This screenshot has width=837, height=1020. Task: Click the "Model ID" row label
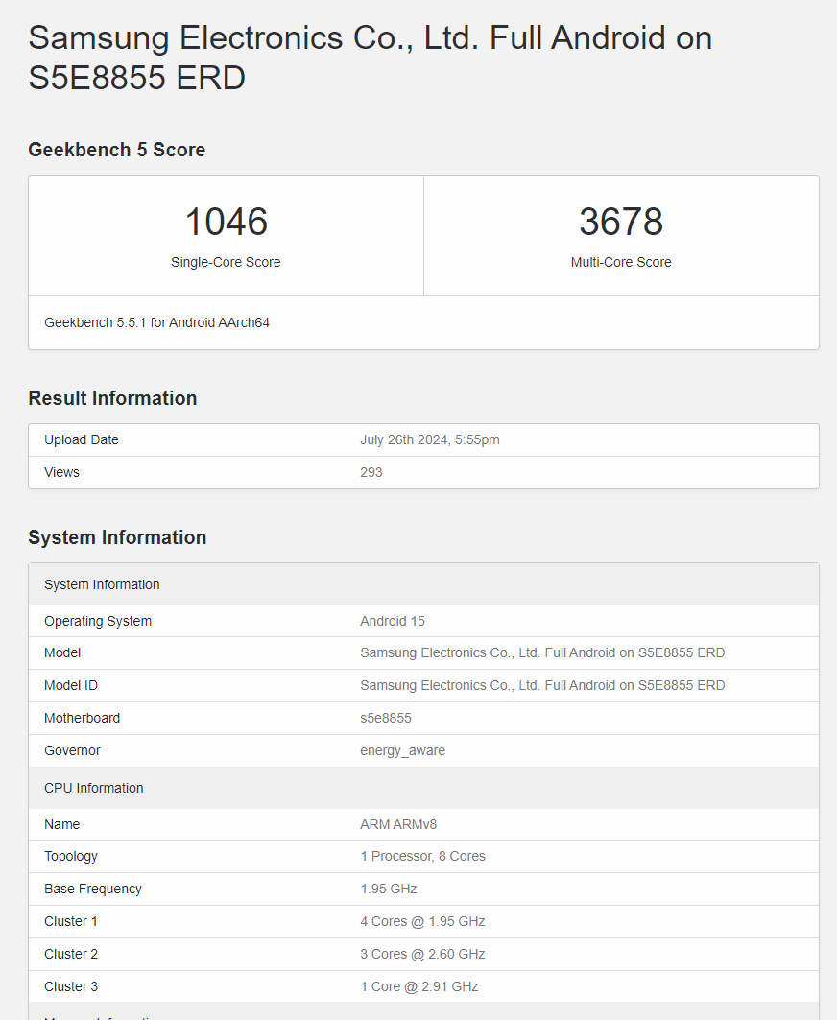pyautogui.click(x=71, y=686)
